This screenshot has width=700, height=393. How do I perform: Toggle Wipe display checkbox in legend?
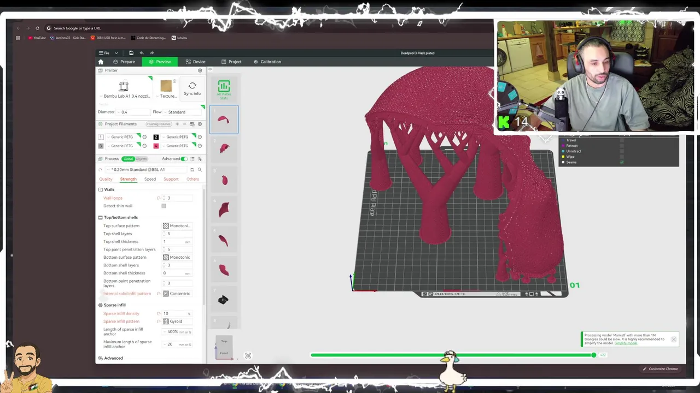point(622,157)
